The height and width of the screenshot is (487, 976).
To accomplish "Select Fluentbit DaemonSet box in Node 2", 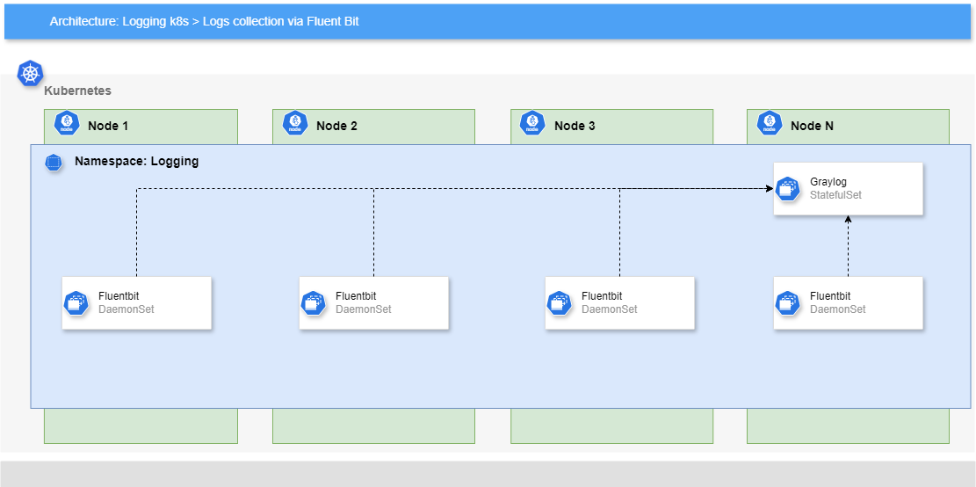I will click(374, 302).
